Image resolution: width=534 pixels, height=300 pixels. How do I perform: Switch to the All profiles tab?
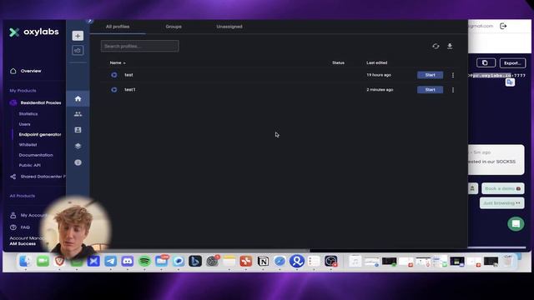click(x=118, y=27)
